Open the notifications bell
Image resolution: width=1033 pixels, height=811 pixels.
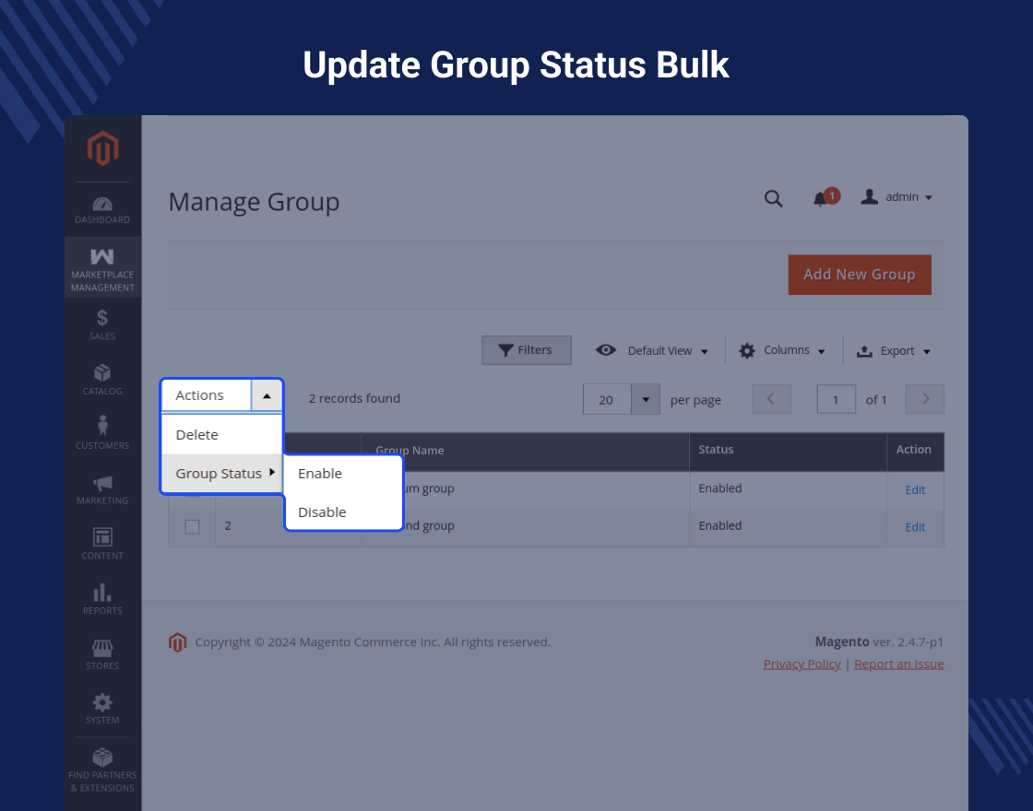[x=825, y=197]
